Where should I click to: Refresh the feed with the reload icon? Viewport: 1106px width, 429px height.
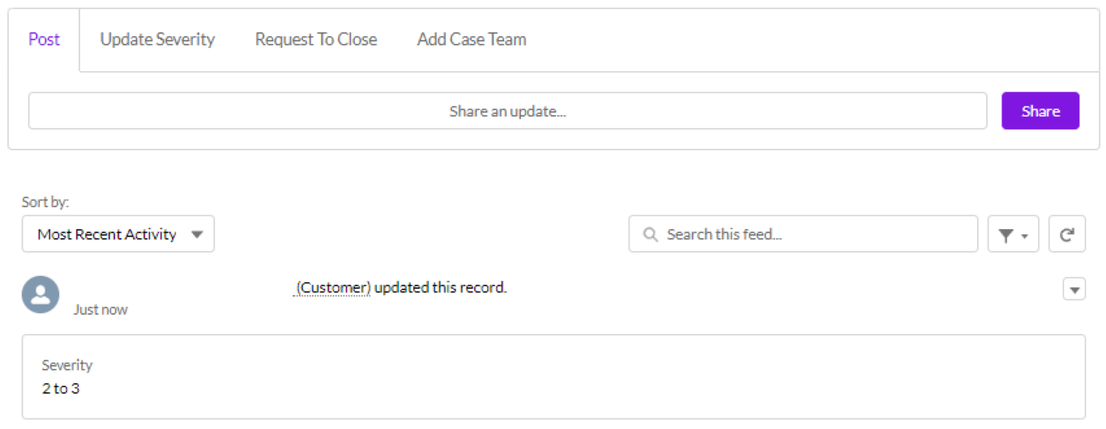point(1067,235)
